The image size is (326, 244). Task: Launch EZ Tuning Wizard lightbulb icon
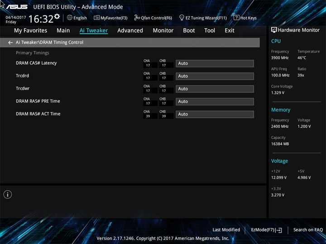(182, 18)
